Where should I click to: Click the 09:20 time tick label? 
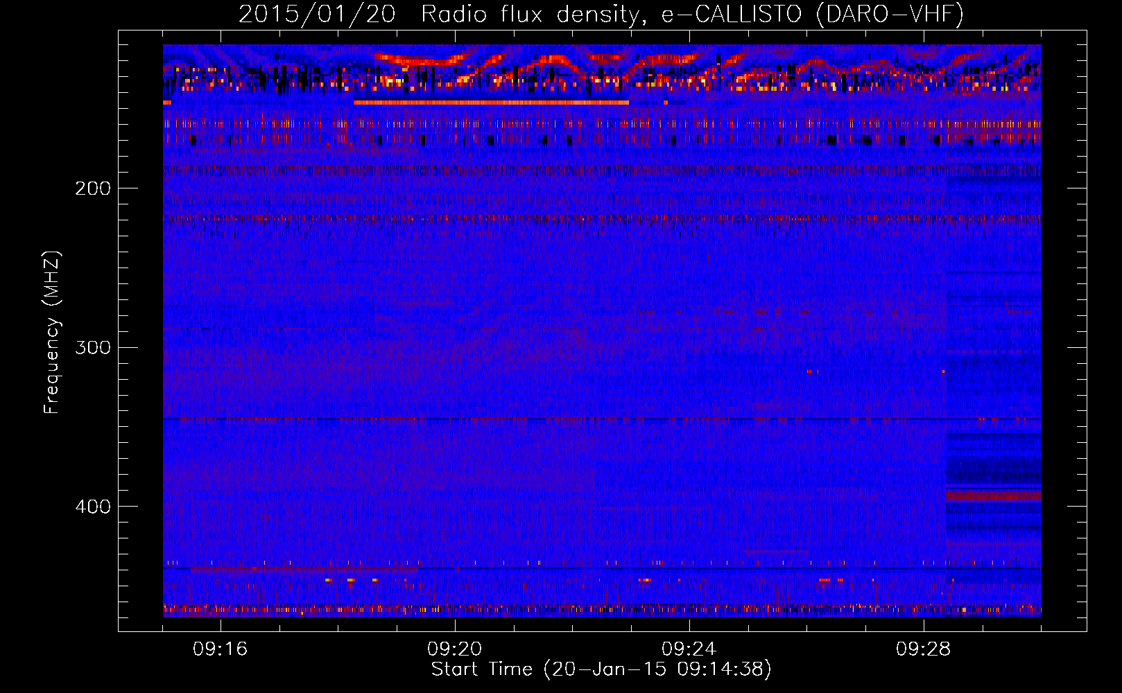click(x=455, y=649)
